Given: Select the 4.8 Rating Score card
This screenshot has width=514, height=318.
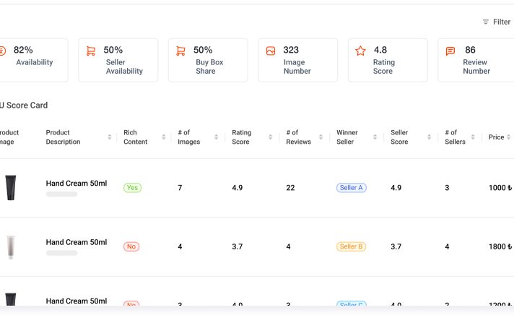Looking at the screenshot, I should pos(388,60).
